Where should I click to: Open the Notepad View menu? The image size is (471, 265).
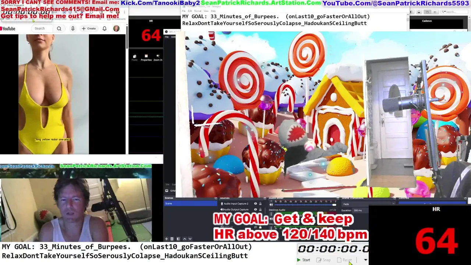click(x=206, y=11)
